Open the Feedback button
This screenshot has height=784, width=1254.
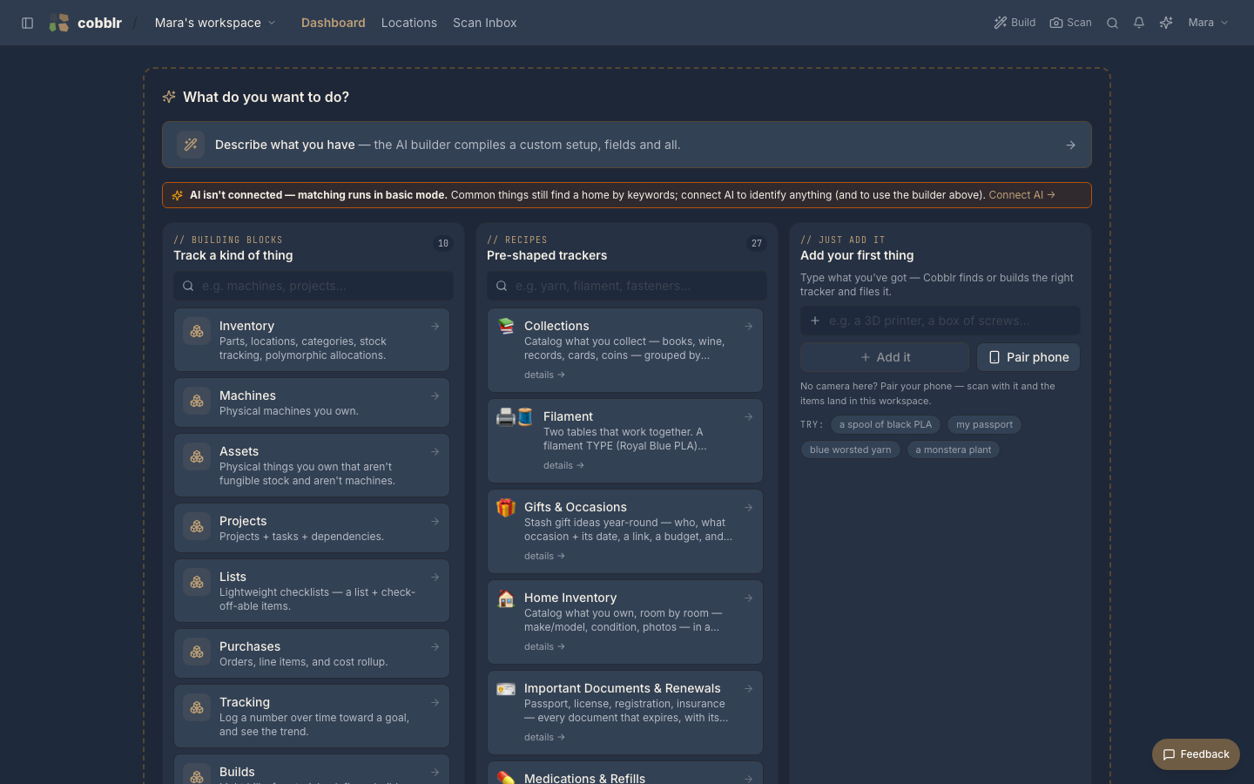pyautogui.click(x=1196, y=754)
